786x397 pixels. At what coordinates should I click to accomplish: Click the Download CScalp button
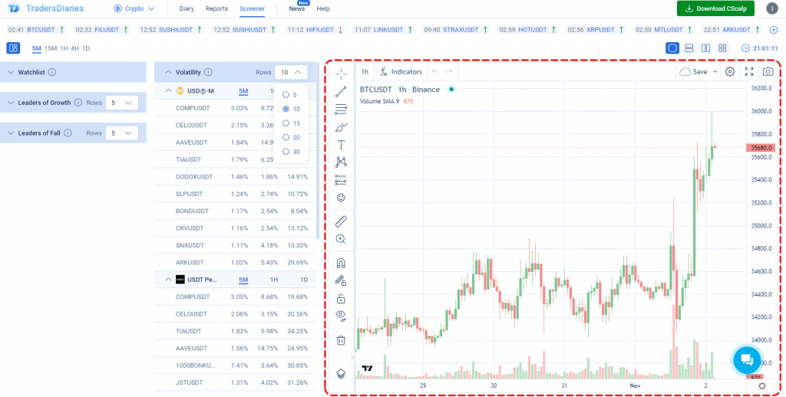pos(715,8)
